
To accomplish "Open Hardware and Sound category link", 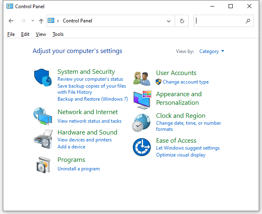I will pyautogui.click(x=87, y=132).
